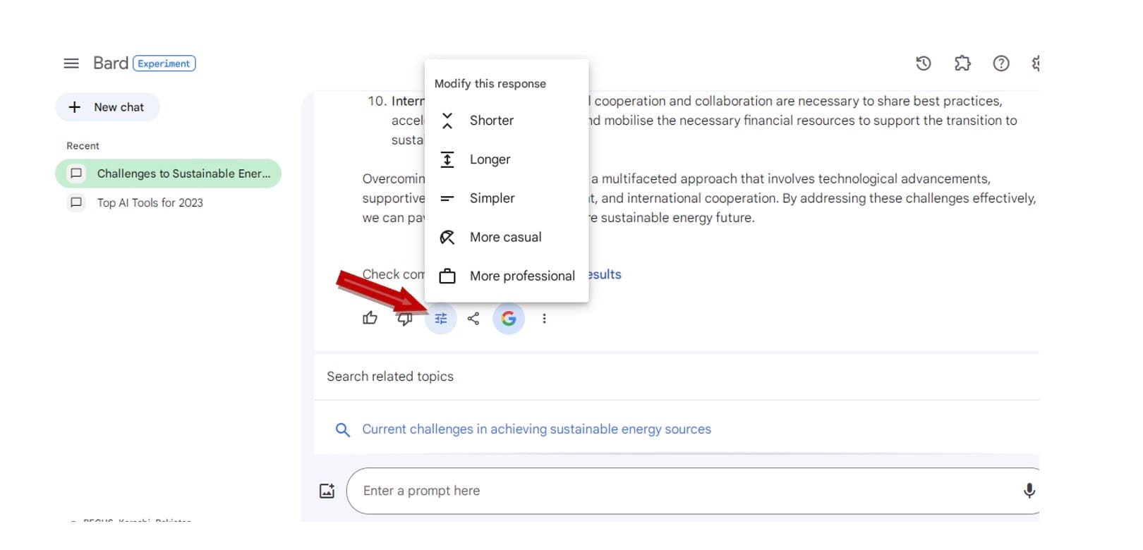This screenshot has width=1143, height=550.
Task: Select More professional option
Action: pos(507,276)
